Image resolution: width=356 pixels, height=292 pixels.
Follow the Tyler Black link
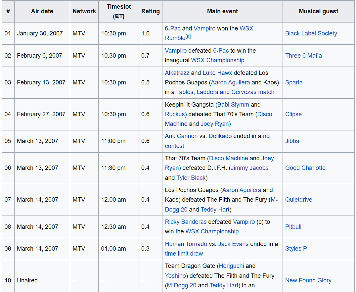point(191,178)
